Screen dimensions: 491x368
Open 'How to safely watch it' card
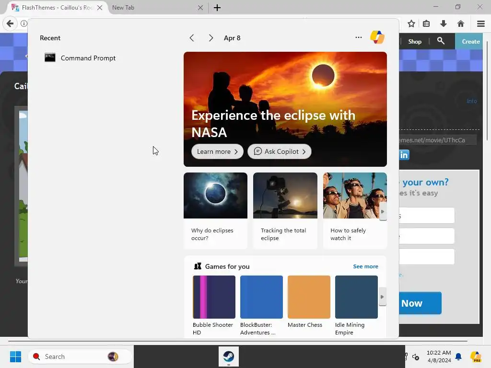(355, 211)
